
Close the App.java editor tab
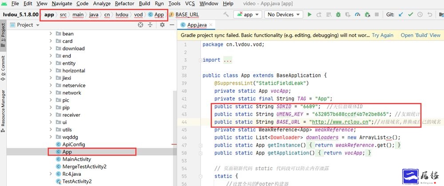210,25
